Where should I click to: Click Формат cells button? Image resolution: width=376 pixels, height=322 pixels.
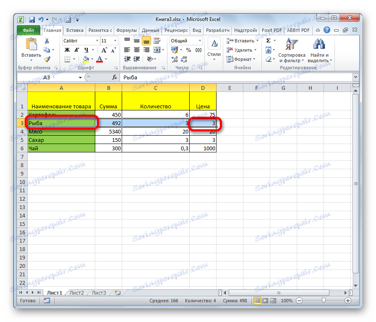[241, 59]
